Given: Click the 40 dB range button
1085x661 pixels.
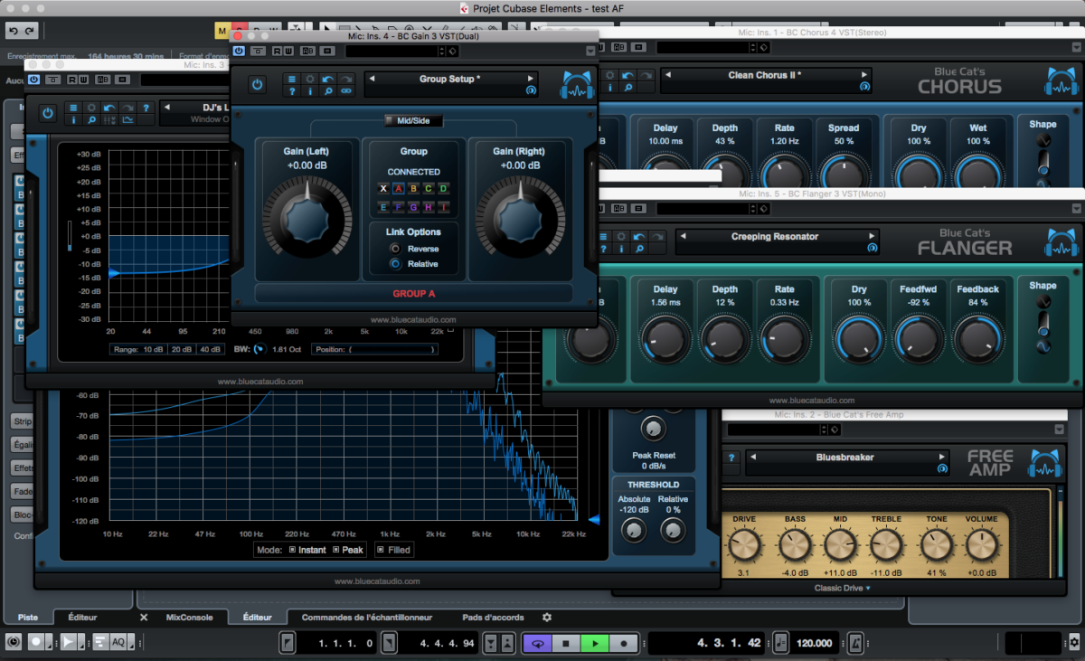Looking at the screenshot, I should (x=211, y=349).
